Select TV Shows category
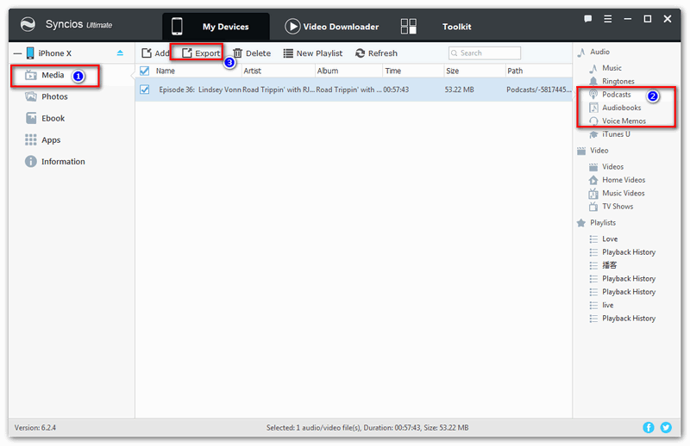This screenshot has height=446, width=690. click(x=612, y=207)
